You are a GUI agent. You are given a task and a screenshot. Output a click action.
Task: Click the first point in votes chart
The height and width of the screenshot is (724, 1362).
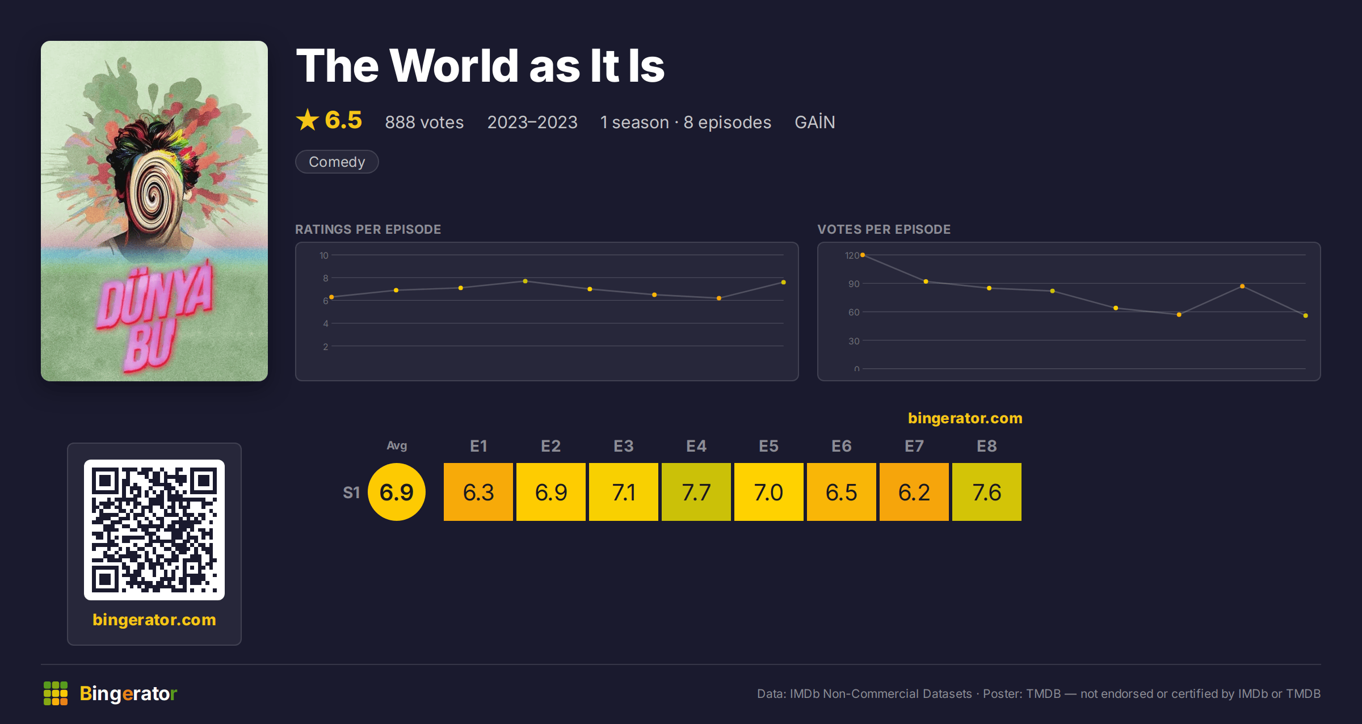point(863,255)
